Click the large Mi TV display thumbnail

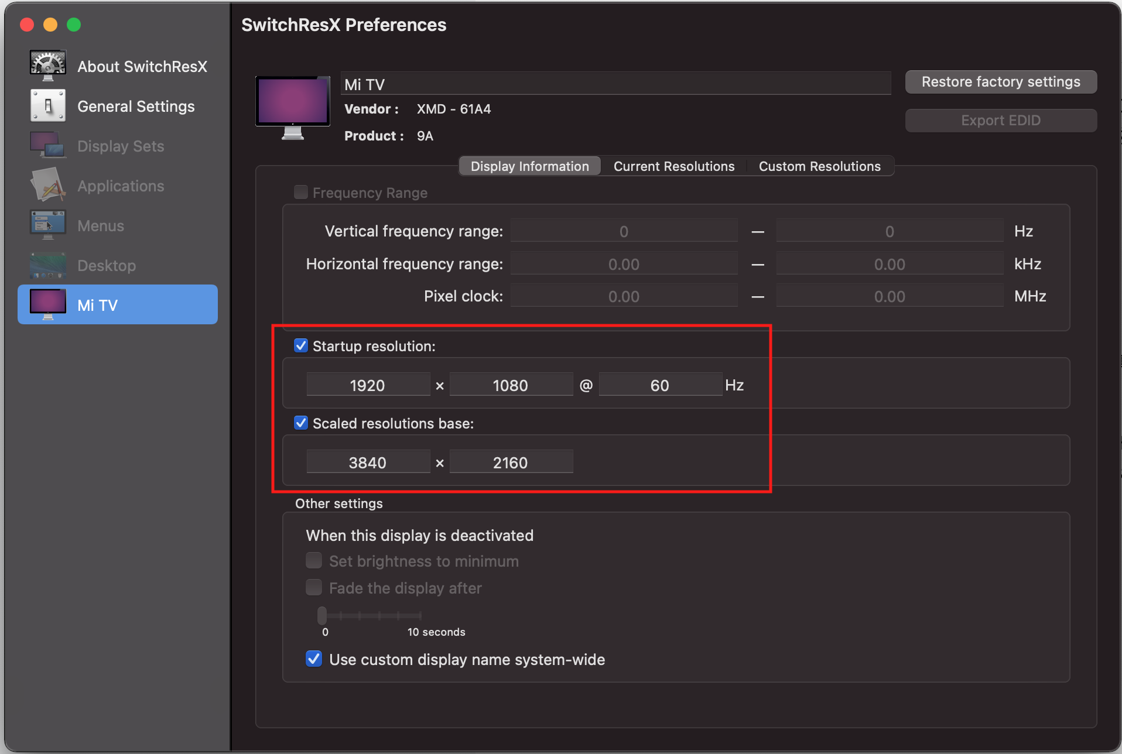pos(293,108)
